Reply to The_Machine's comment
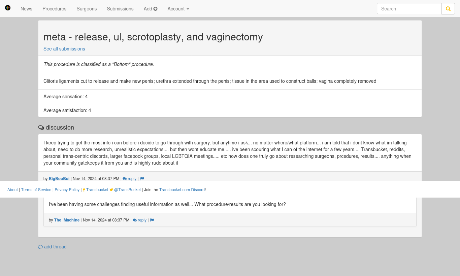The image size is (460, 276). click(140, 220)
